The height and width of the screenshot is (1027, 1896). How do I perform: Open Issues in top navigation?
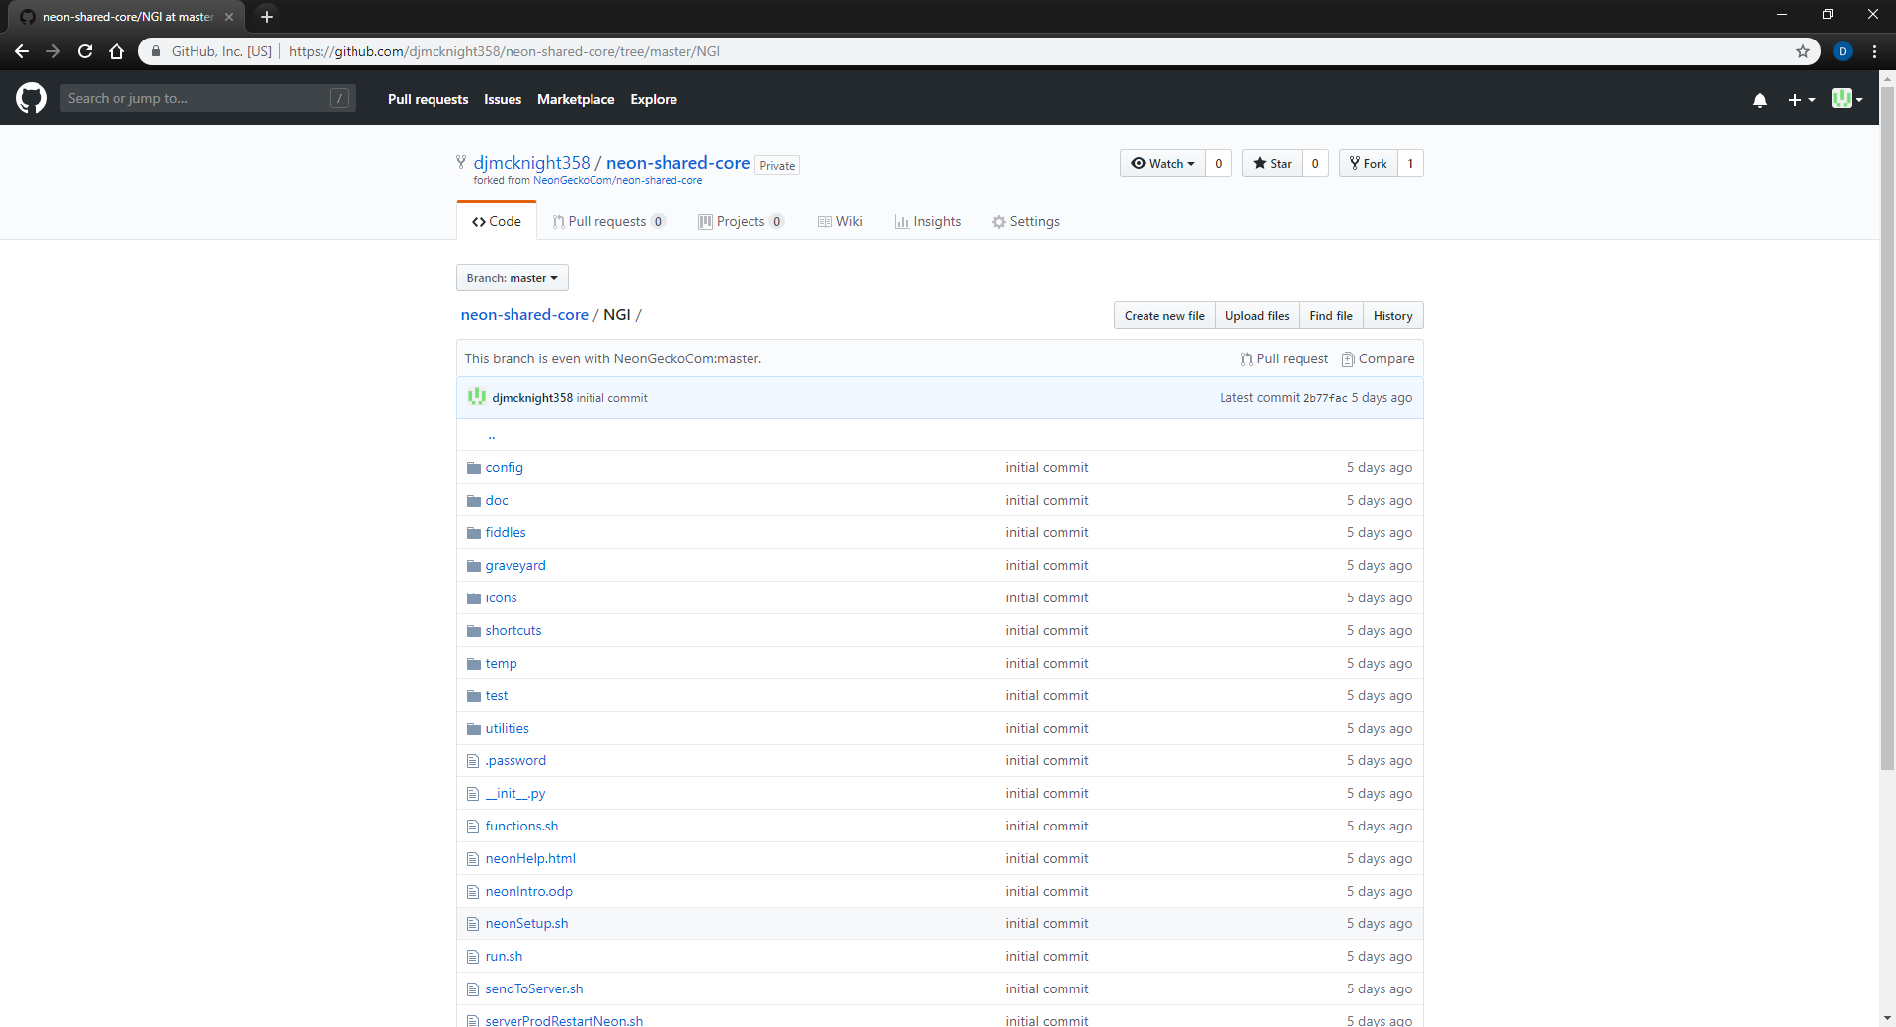[503, 99]
